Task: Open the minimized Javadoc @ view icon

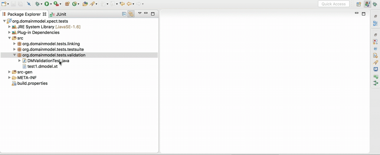Action: 376,49
